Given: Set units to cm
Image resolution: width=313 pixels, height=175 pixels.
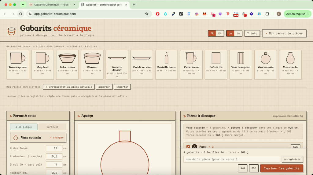Looking at the screenshot, I should click(x=230, y=33).
